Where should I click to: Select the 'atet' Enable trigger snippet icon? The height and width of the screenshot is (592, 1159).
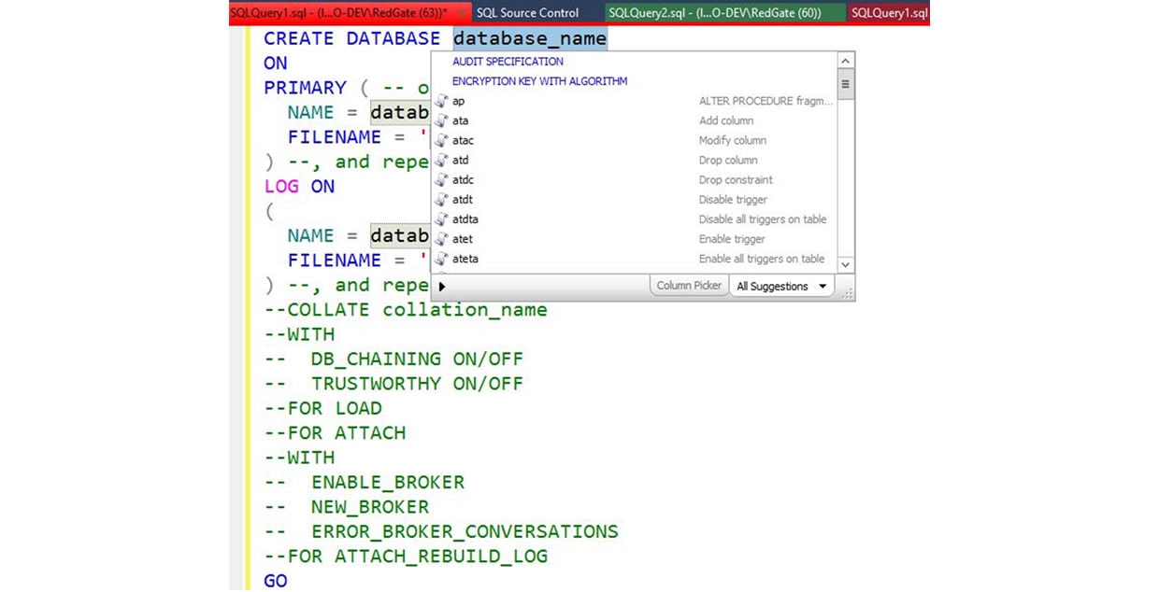point(442,239)
